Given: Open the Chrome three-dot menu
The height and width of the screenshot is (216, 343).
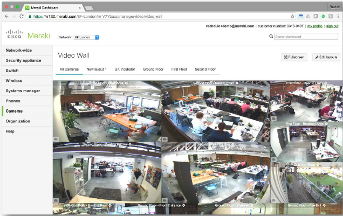Looking at the screenshot, I should coord(338,17).
